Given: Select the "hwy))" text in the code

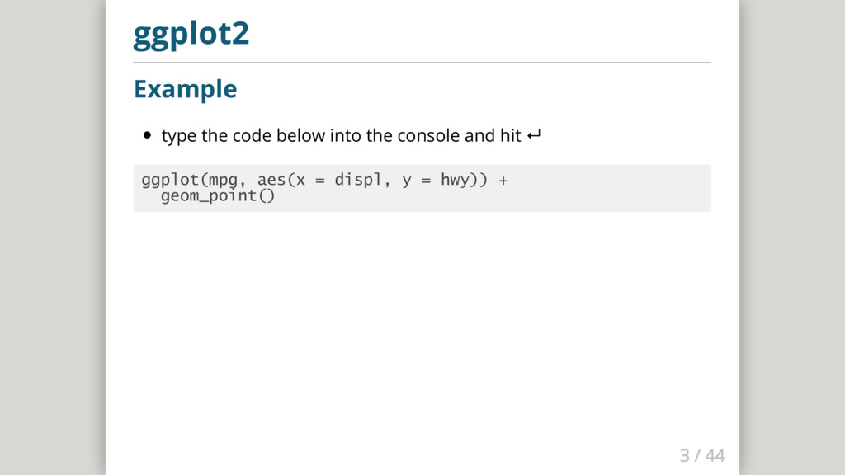Looking at the screenshot, I should 464,180.
